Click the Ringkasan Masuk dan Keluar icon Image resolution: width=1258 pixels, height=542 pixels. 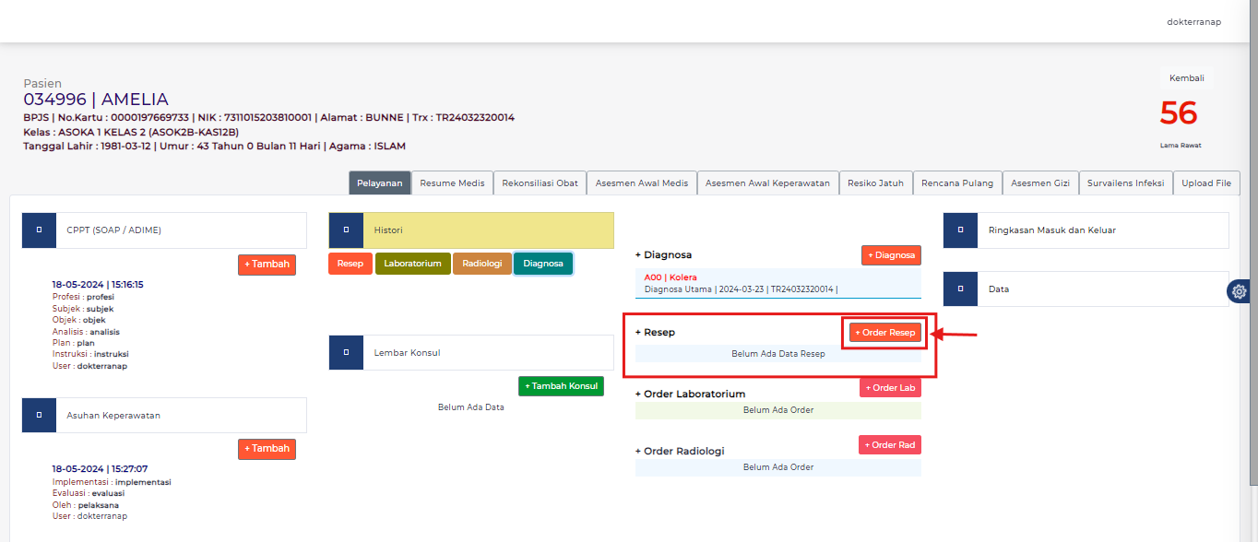tap(961, 230)
